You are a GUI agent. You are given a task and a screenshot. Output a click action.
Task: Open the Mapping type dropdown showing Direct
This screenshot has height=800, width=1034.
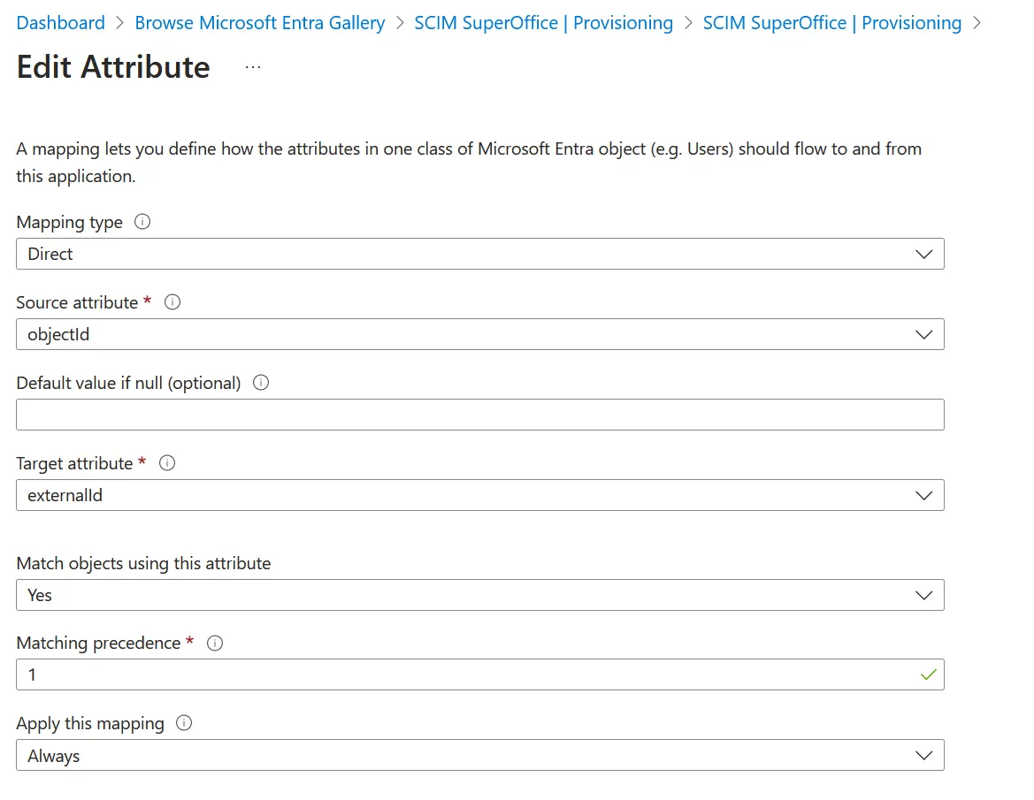click(x=479, y=254)
